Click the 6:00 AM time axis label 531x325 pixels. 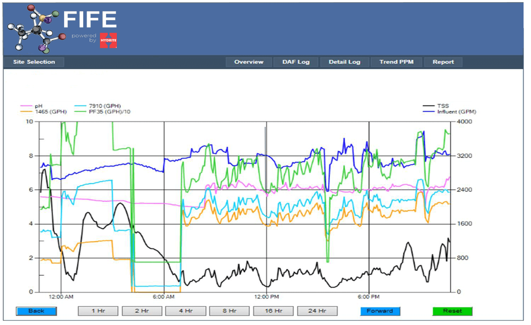click(x=164, y=297)
